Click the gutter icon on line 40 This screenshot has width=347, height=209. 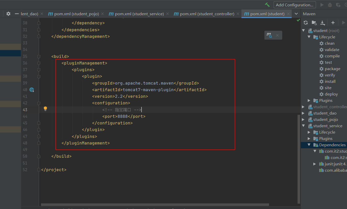[x=32, y=90]
